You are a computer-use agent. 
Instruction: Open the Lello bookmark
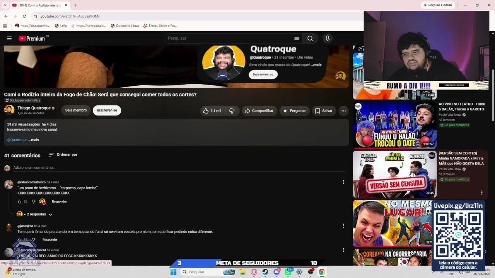point(61,26)
